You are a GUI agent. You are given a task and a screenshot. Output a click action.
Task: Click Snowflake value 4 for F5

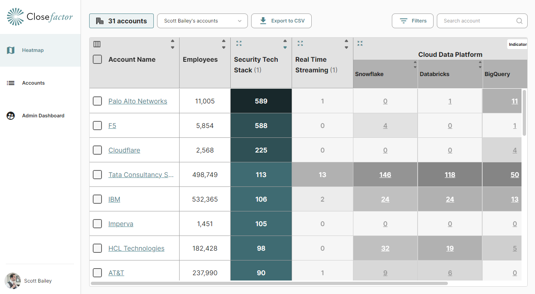click(385, 126)
